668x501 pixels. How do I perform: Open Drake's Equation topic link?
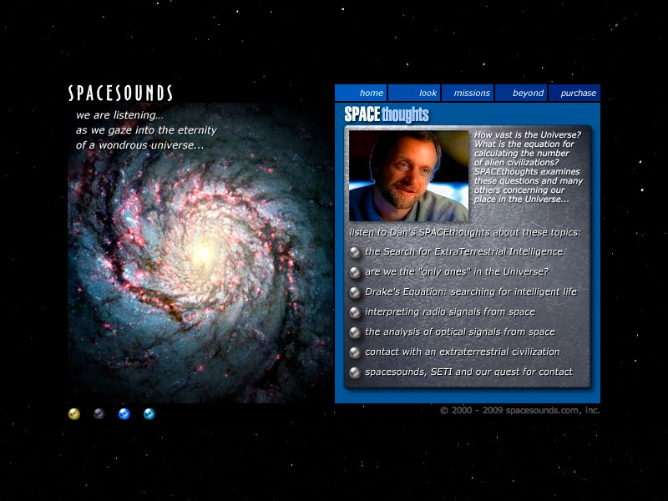pyautogui.click(x=470, y=291)
